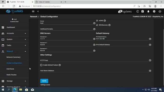The width and height of the screenshot is (164, 92).
Task: Open Network Summary page
Action: [13, 57]
